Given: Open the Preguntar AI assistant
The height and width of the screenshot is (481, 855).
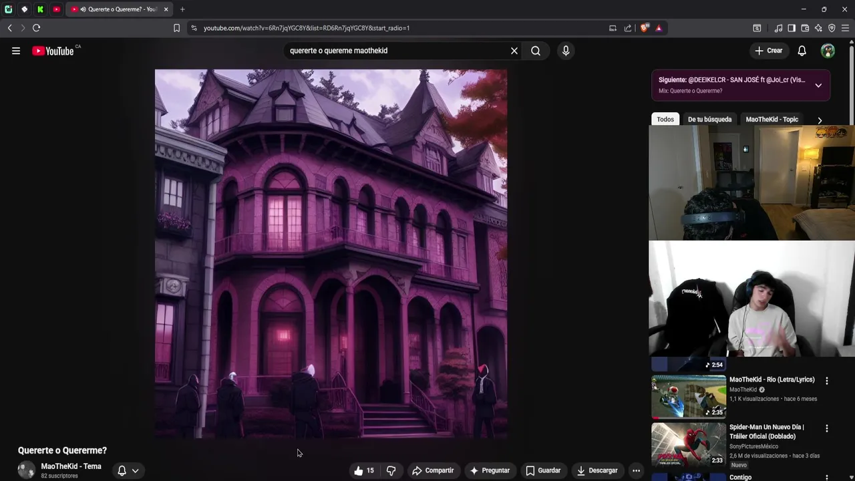Looking at the screenshot, I should tap(490, 470).
